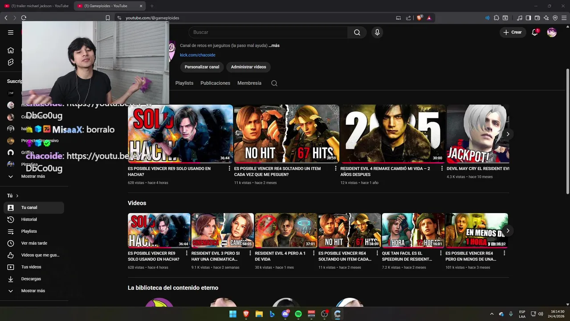Open the Devil May Cry Jackpot thumbnail

[478, 134]
